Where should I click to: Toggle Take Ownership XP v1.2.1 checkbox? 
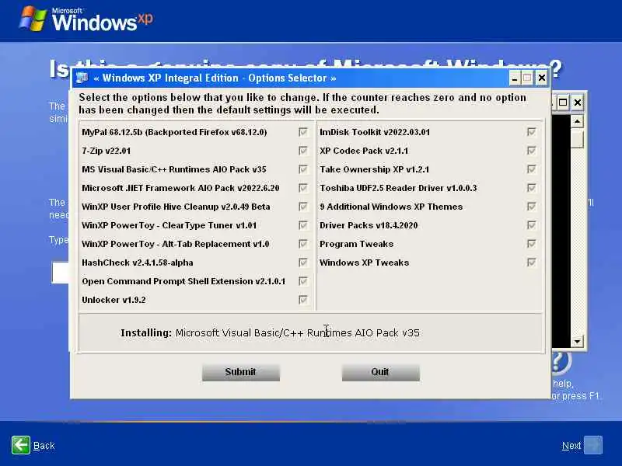532,169
